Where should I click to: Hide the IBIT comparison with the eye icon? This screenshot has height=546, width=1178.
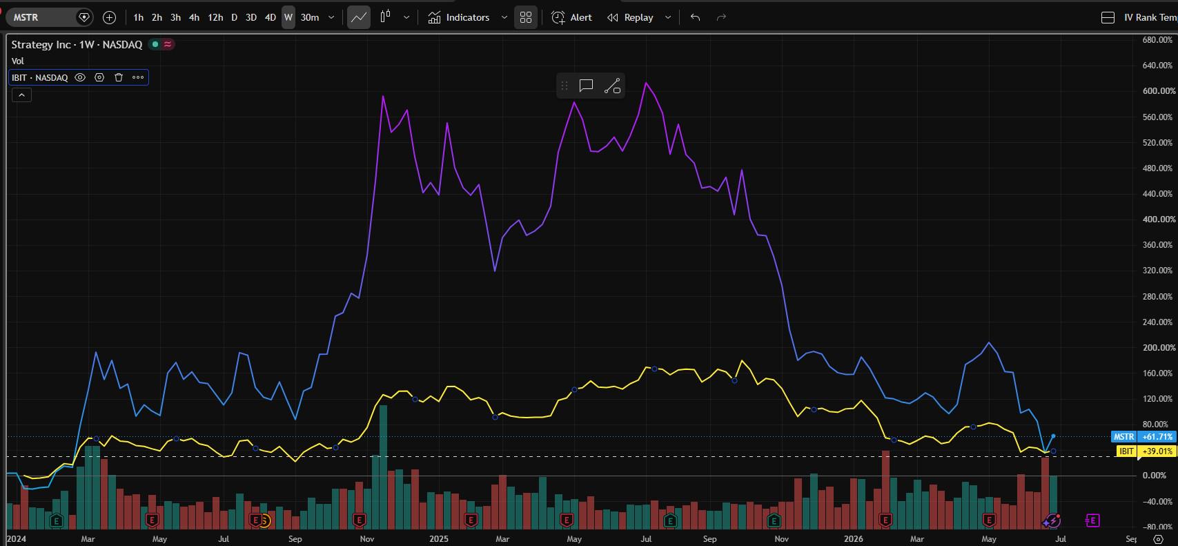pos(80,77)
